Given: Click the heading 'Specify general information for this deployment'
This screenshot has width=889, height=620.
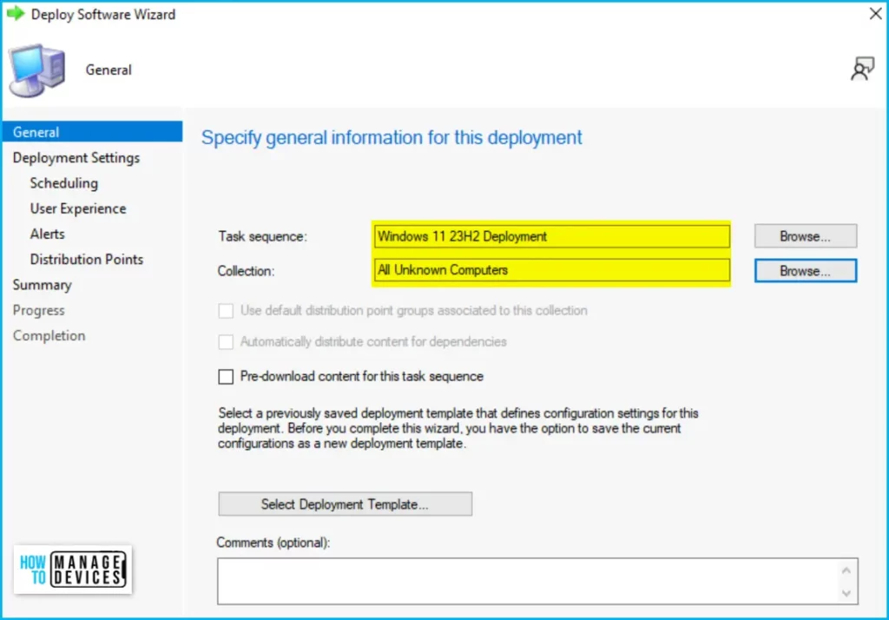Looking at the screenshot, I should click(392, 138).
